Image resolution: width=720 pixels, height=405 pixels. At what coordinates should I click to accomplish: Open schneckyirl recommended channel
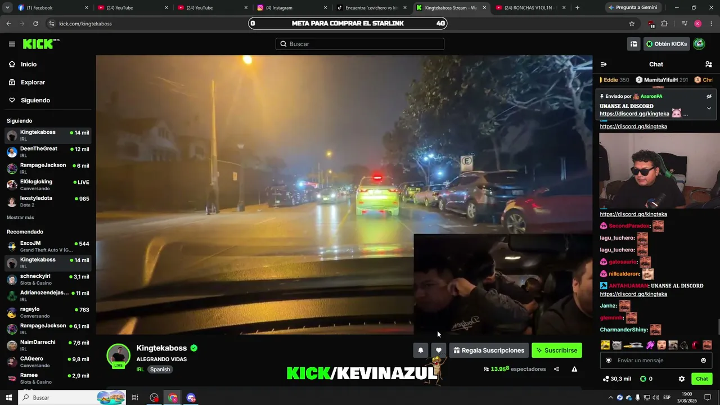pos(48,280)
